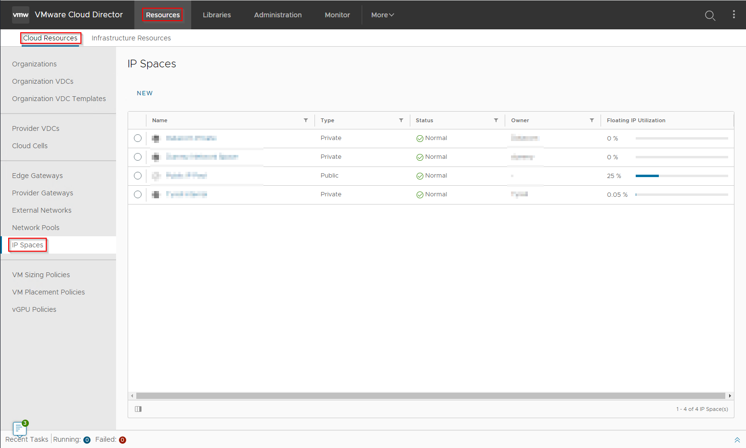
Task: Click the vmw logo icon
Action: (x=21, y=15)
